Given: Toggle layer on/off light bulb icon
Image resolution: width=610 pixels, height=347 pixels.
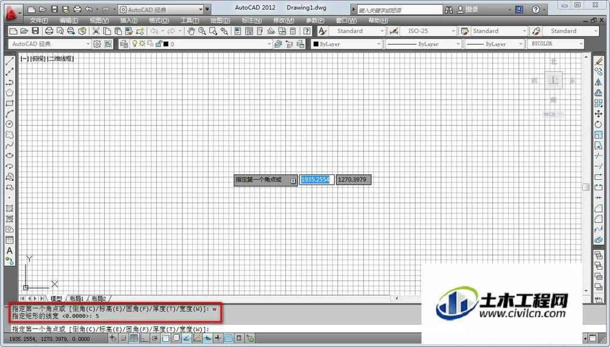Looking at the screenshot, I should 135,44.
